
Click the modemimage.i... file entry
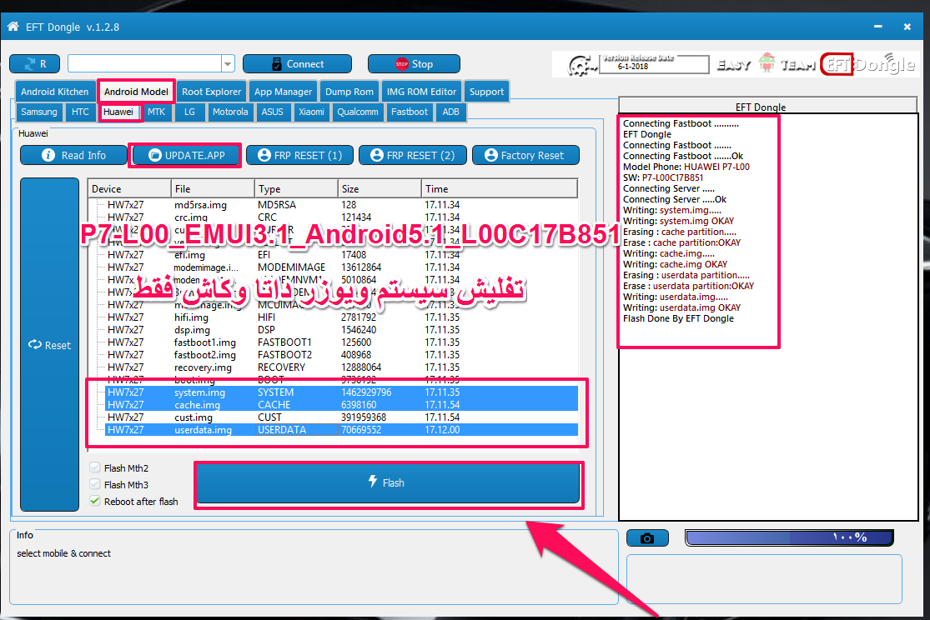coord(206,267)
